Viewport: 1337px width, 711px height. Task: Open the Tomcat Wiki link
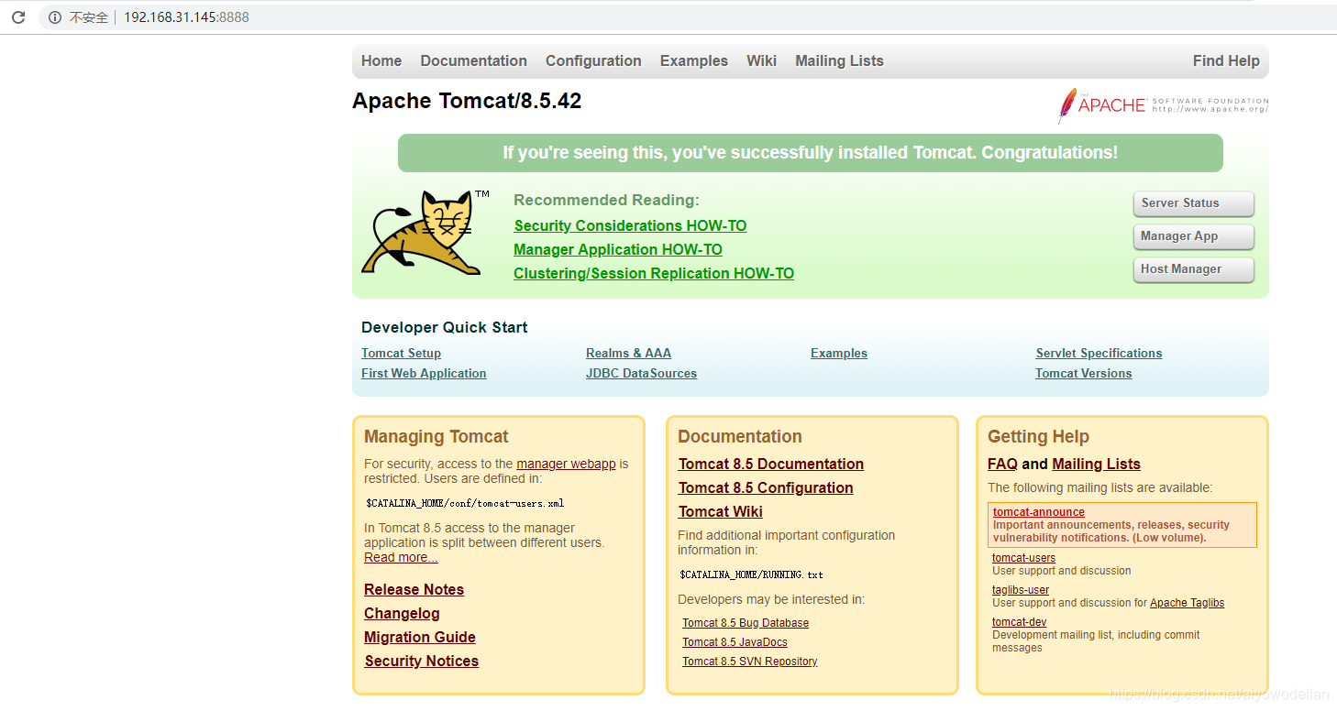point(721,511)
